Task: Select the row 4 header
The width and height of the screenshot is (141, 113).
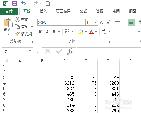Action: tap(4, 83)
